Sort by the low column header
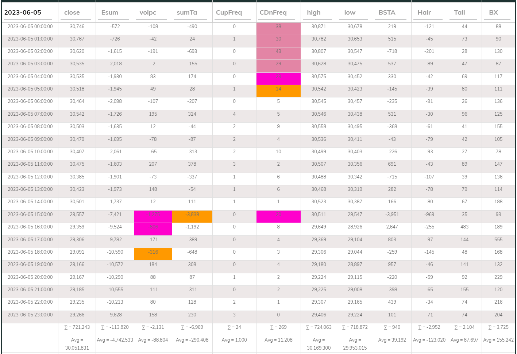 click(348, 12)
